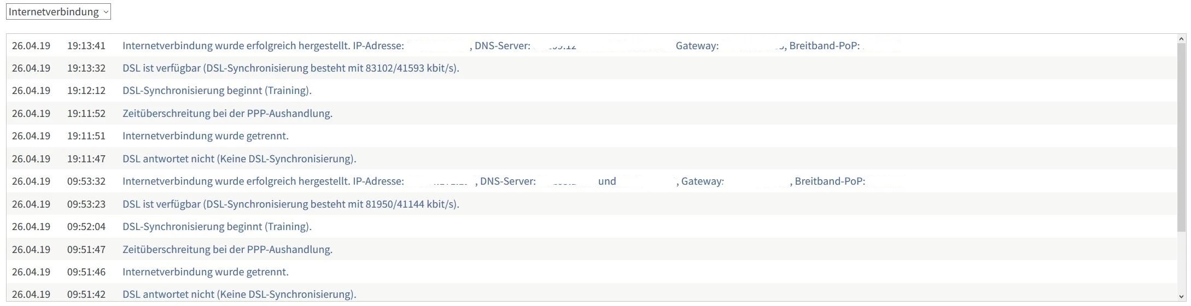Click the timestamp 09:53:23
The width and height of the screenshot is (1191, 306).
tap(86, 204)
